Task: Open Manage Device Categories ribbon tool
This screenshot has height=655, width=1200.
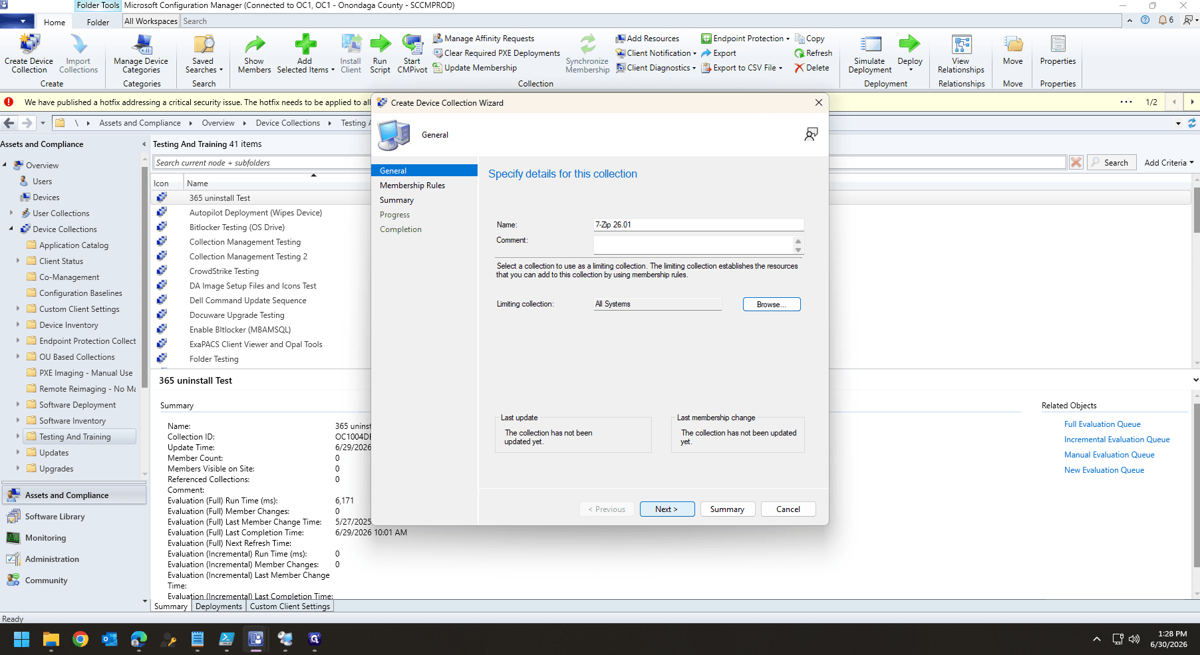Action: [x=141, y=54]
